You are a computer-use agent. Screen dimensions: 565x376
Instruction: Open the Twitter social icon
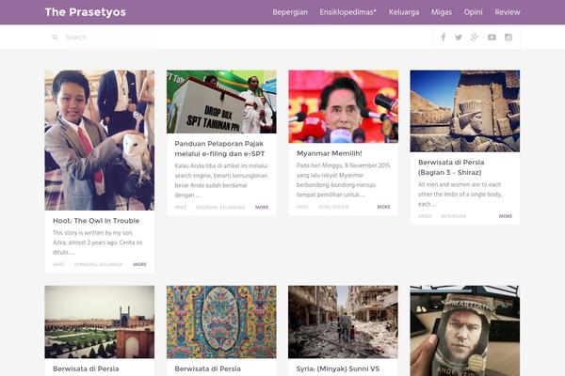[459, 37]
